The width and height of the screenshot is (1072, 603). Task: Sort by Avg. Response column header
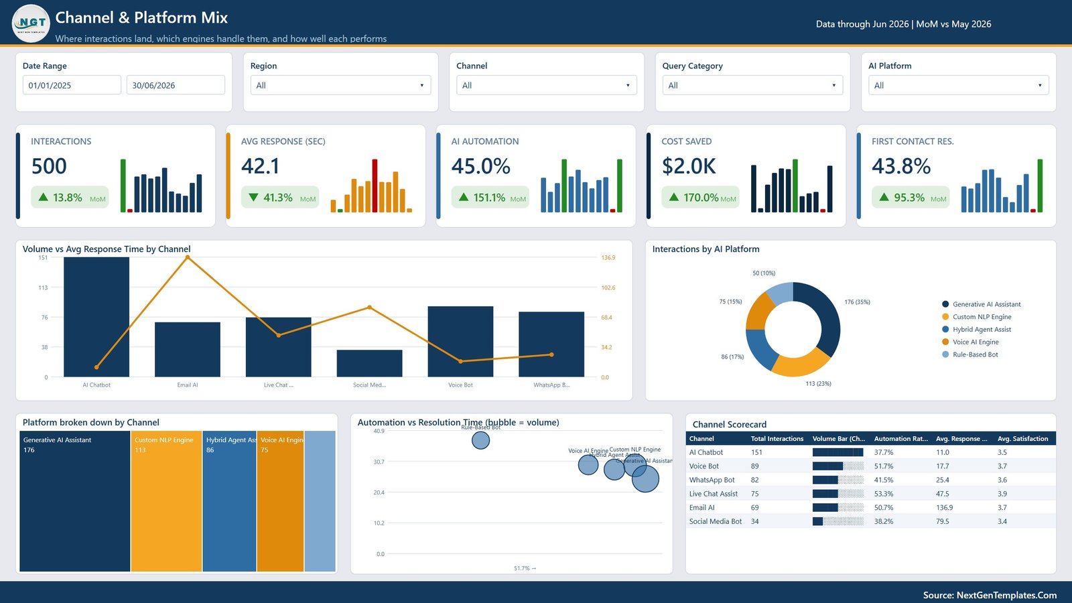[x=961, y=439]
